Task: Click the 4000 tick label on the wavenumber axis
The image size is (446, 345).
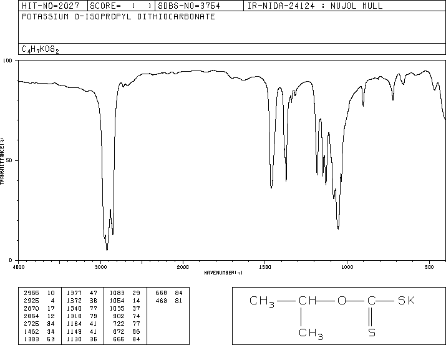Action: 19,267
